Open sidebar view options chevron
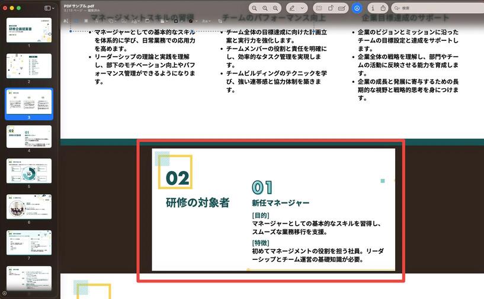Viewport: 484px width, 299px height. 53,8
